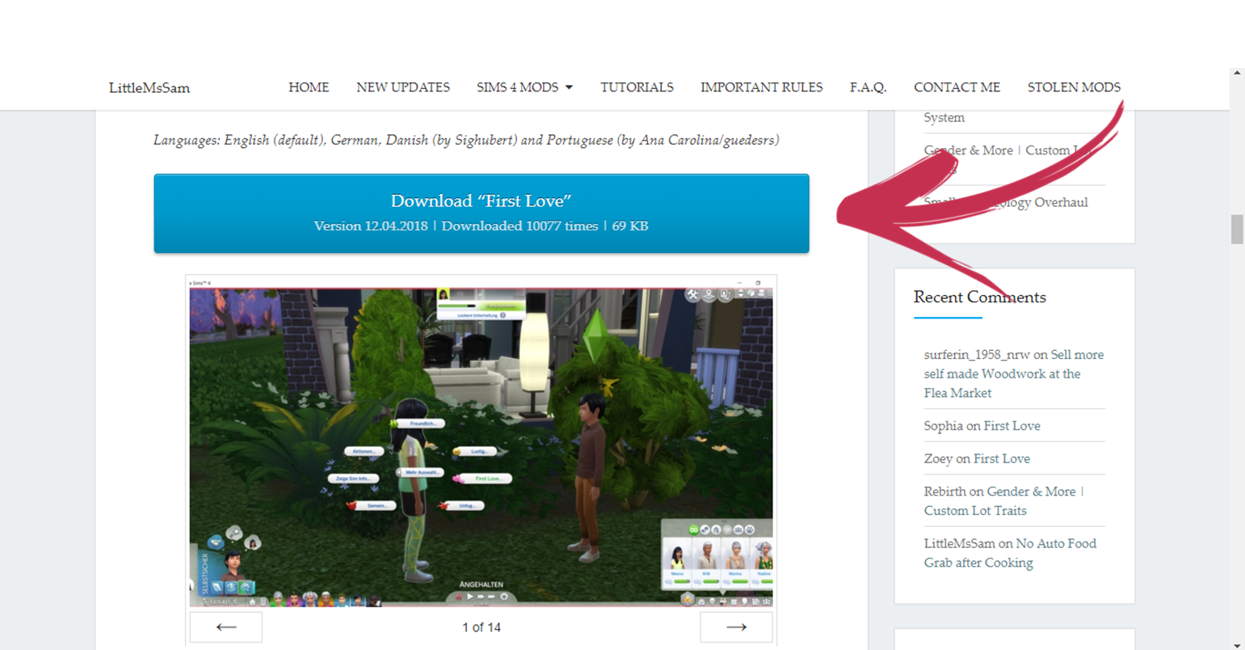Screen dimensions: 1245x650
Task: Open the Tutorials page
Action: pos(637,87)
